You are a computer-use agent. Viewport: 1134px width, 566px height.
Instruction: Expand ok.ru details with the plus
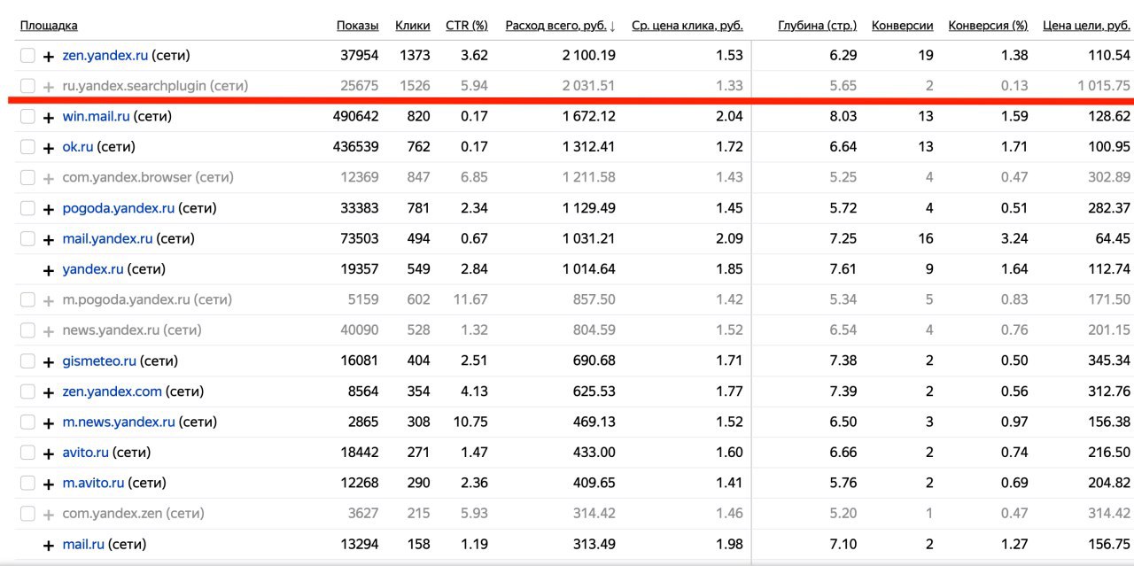pos(49,147)
